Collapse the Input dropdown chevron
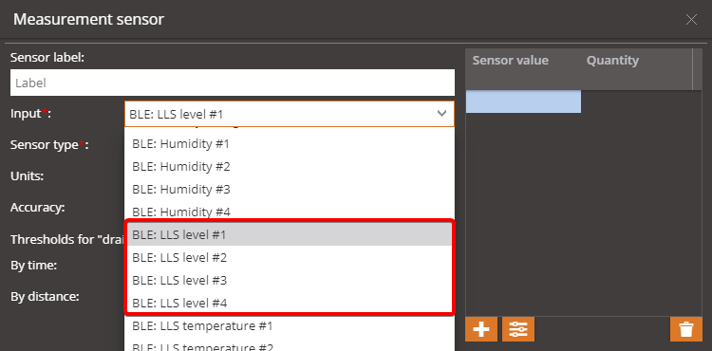 point(441,114)
